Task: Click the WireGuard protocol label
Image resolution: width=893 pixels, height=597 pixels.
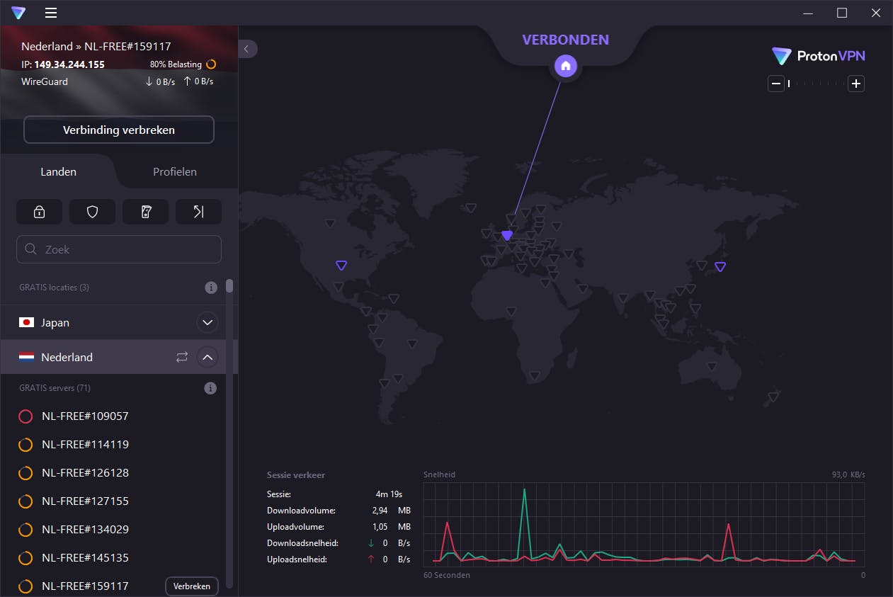Action: point(45,81)
